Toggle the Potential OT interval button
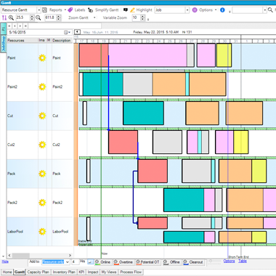Viewport: 276px width, 276px height. click(148, 262)
